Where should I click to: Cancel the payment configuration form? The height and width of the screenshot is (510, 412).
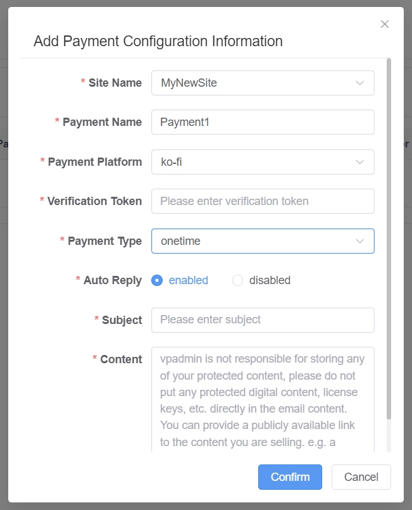coord(361,477)
